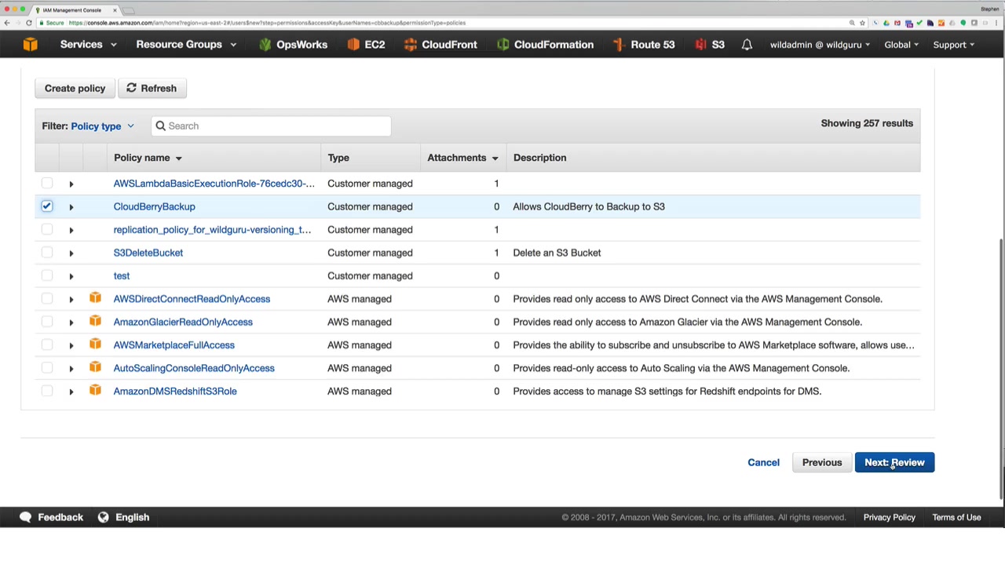Open the notifications bell icon
Image resolution: width=1005 pixels, height=565 pixels.
pyautogui.click(x=747, y=45)
